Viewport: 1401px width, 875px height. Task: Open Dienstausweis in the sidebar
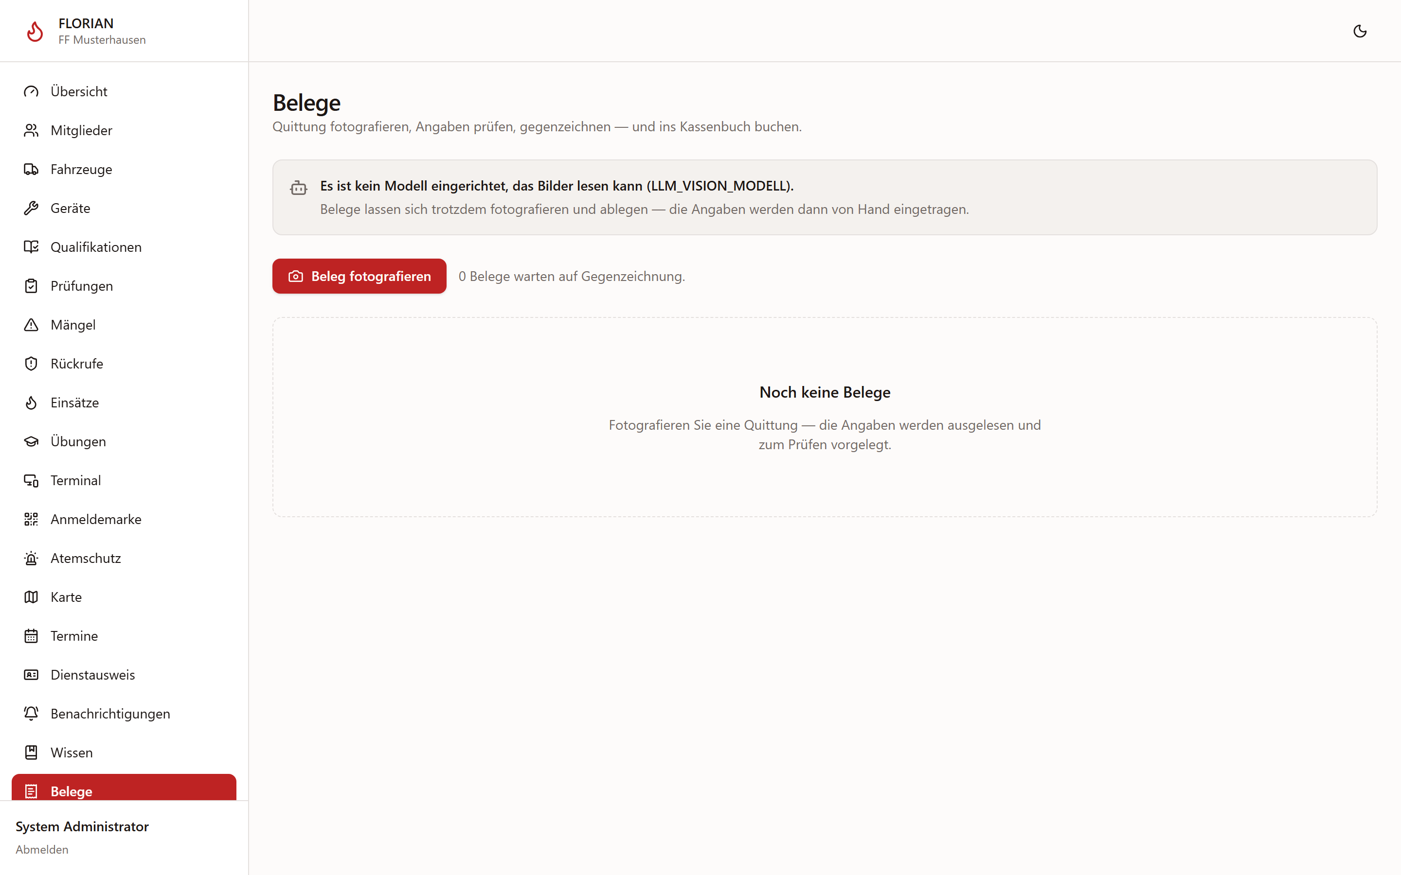[x=124, y=675]
